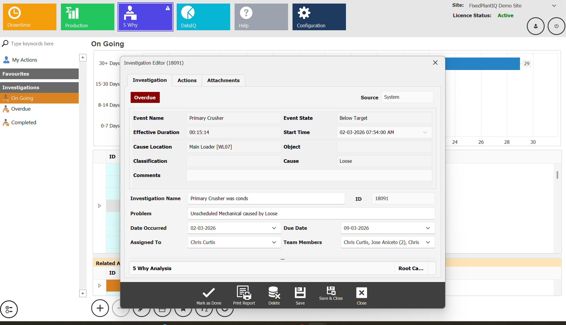Screen dimensions: 566x325
Task: Click the user profile icon
Action: pos(535,26)
